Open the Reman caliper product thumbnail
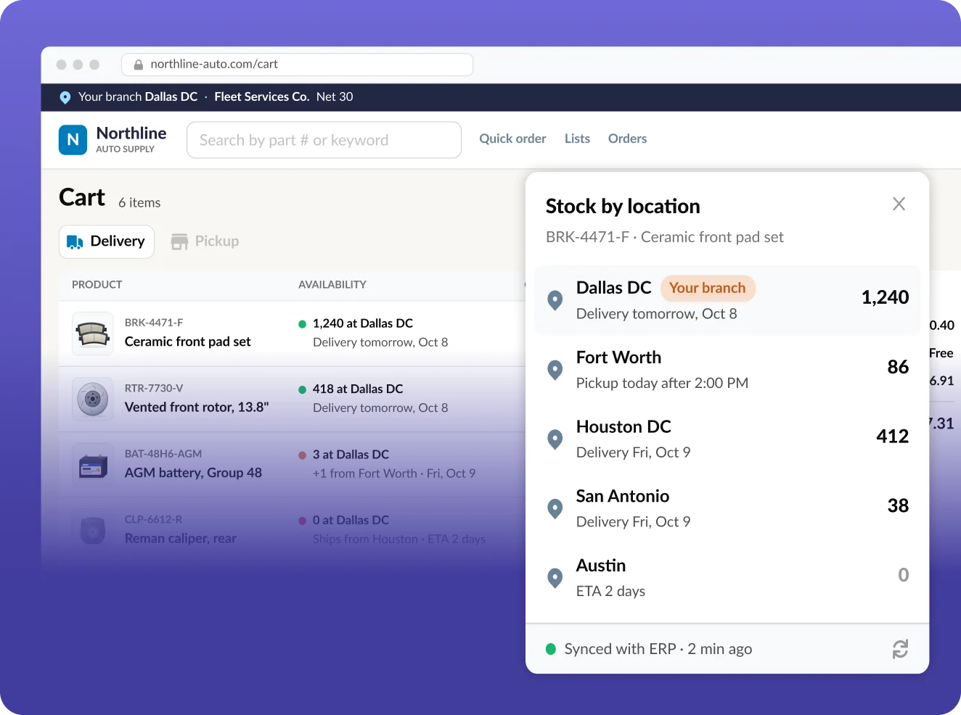Image resolution: width=961 pixels, height=715 pixels. tap(93, 530)
